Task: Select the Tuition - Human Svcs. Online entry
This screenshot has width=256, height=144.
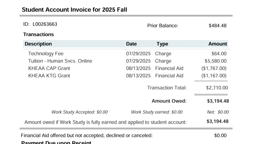Action: (x=60, y=61)
